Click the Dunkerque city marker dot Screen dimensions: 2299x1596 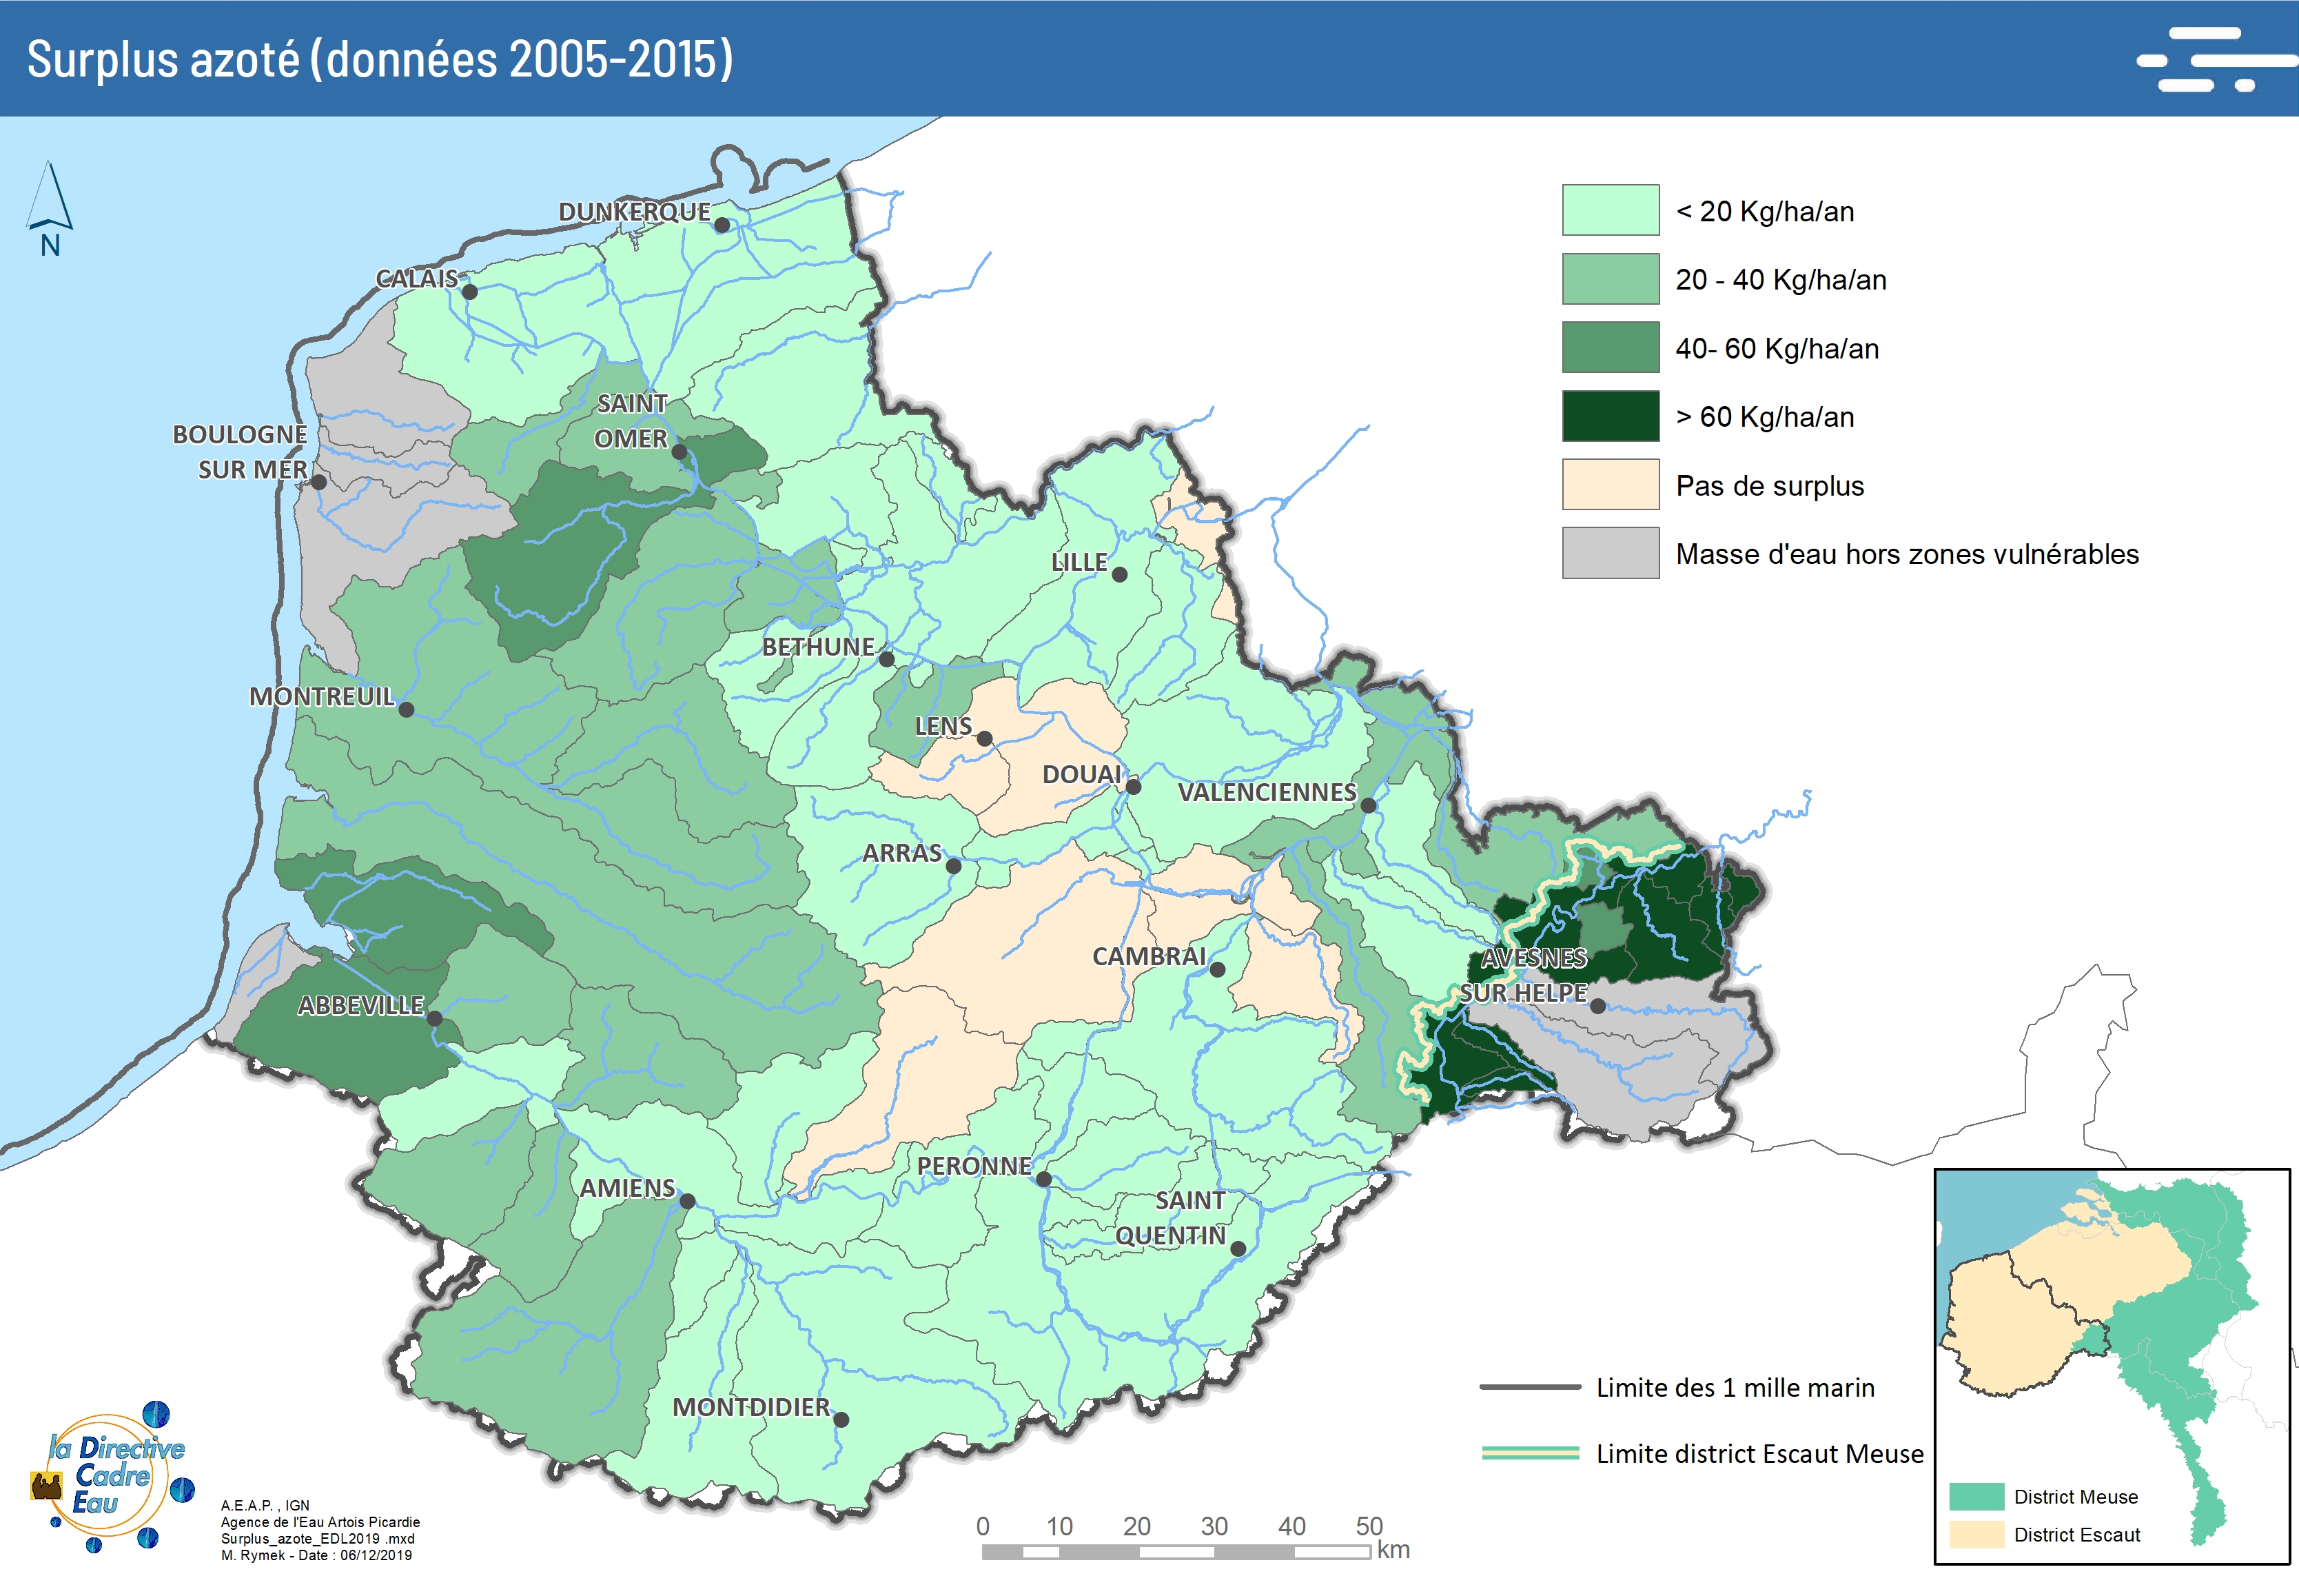coord(722,225)
